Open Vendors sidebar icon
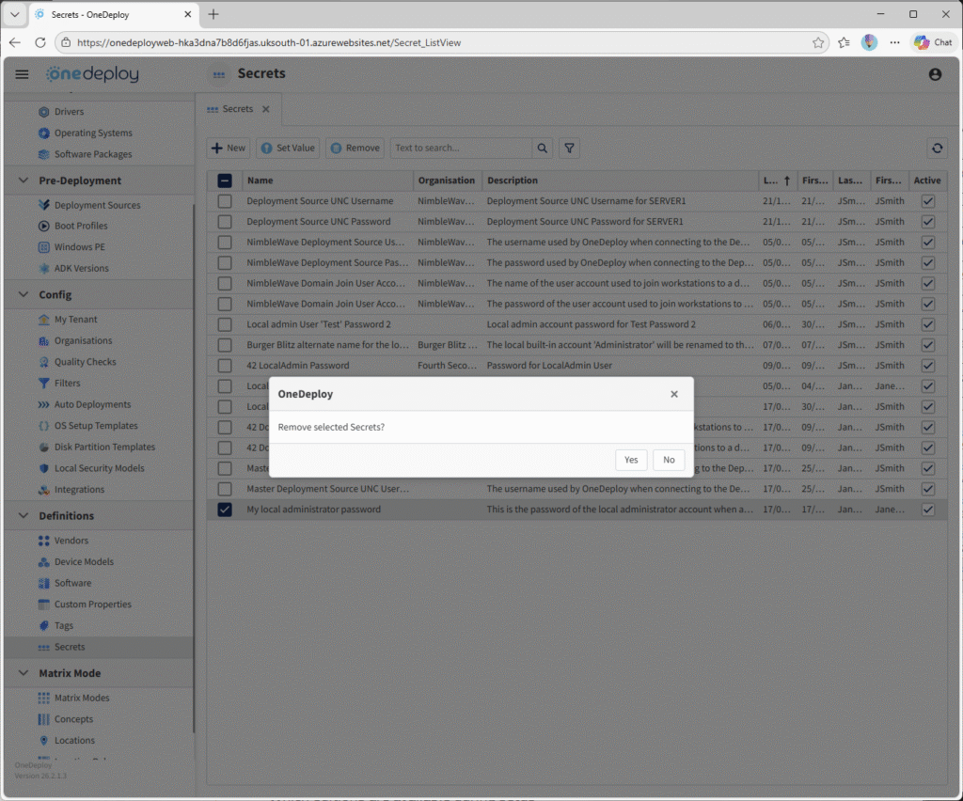This screenshot has height=801, width=963. (x=43, y=541)
